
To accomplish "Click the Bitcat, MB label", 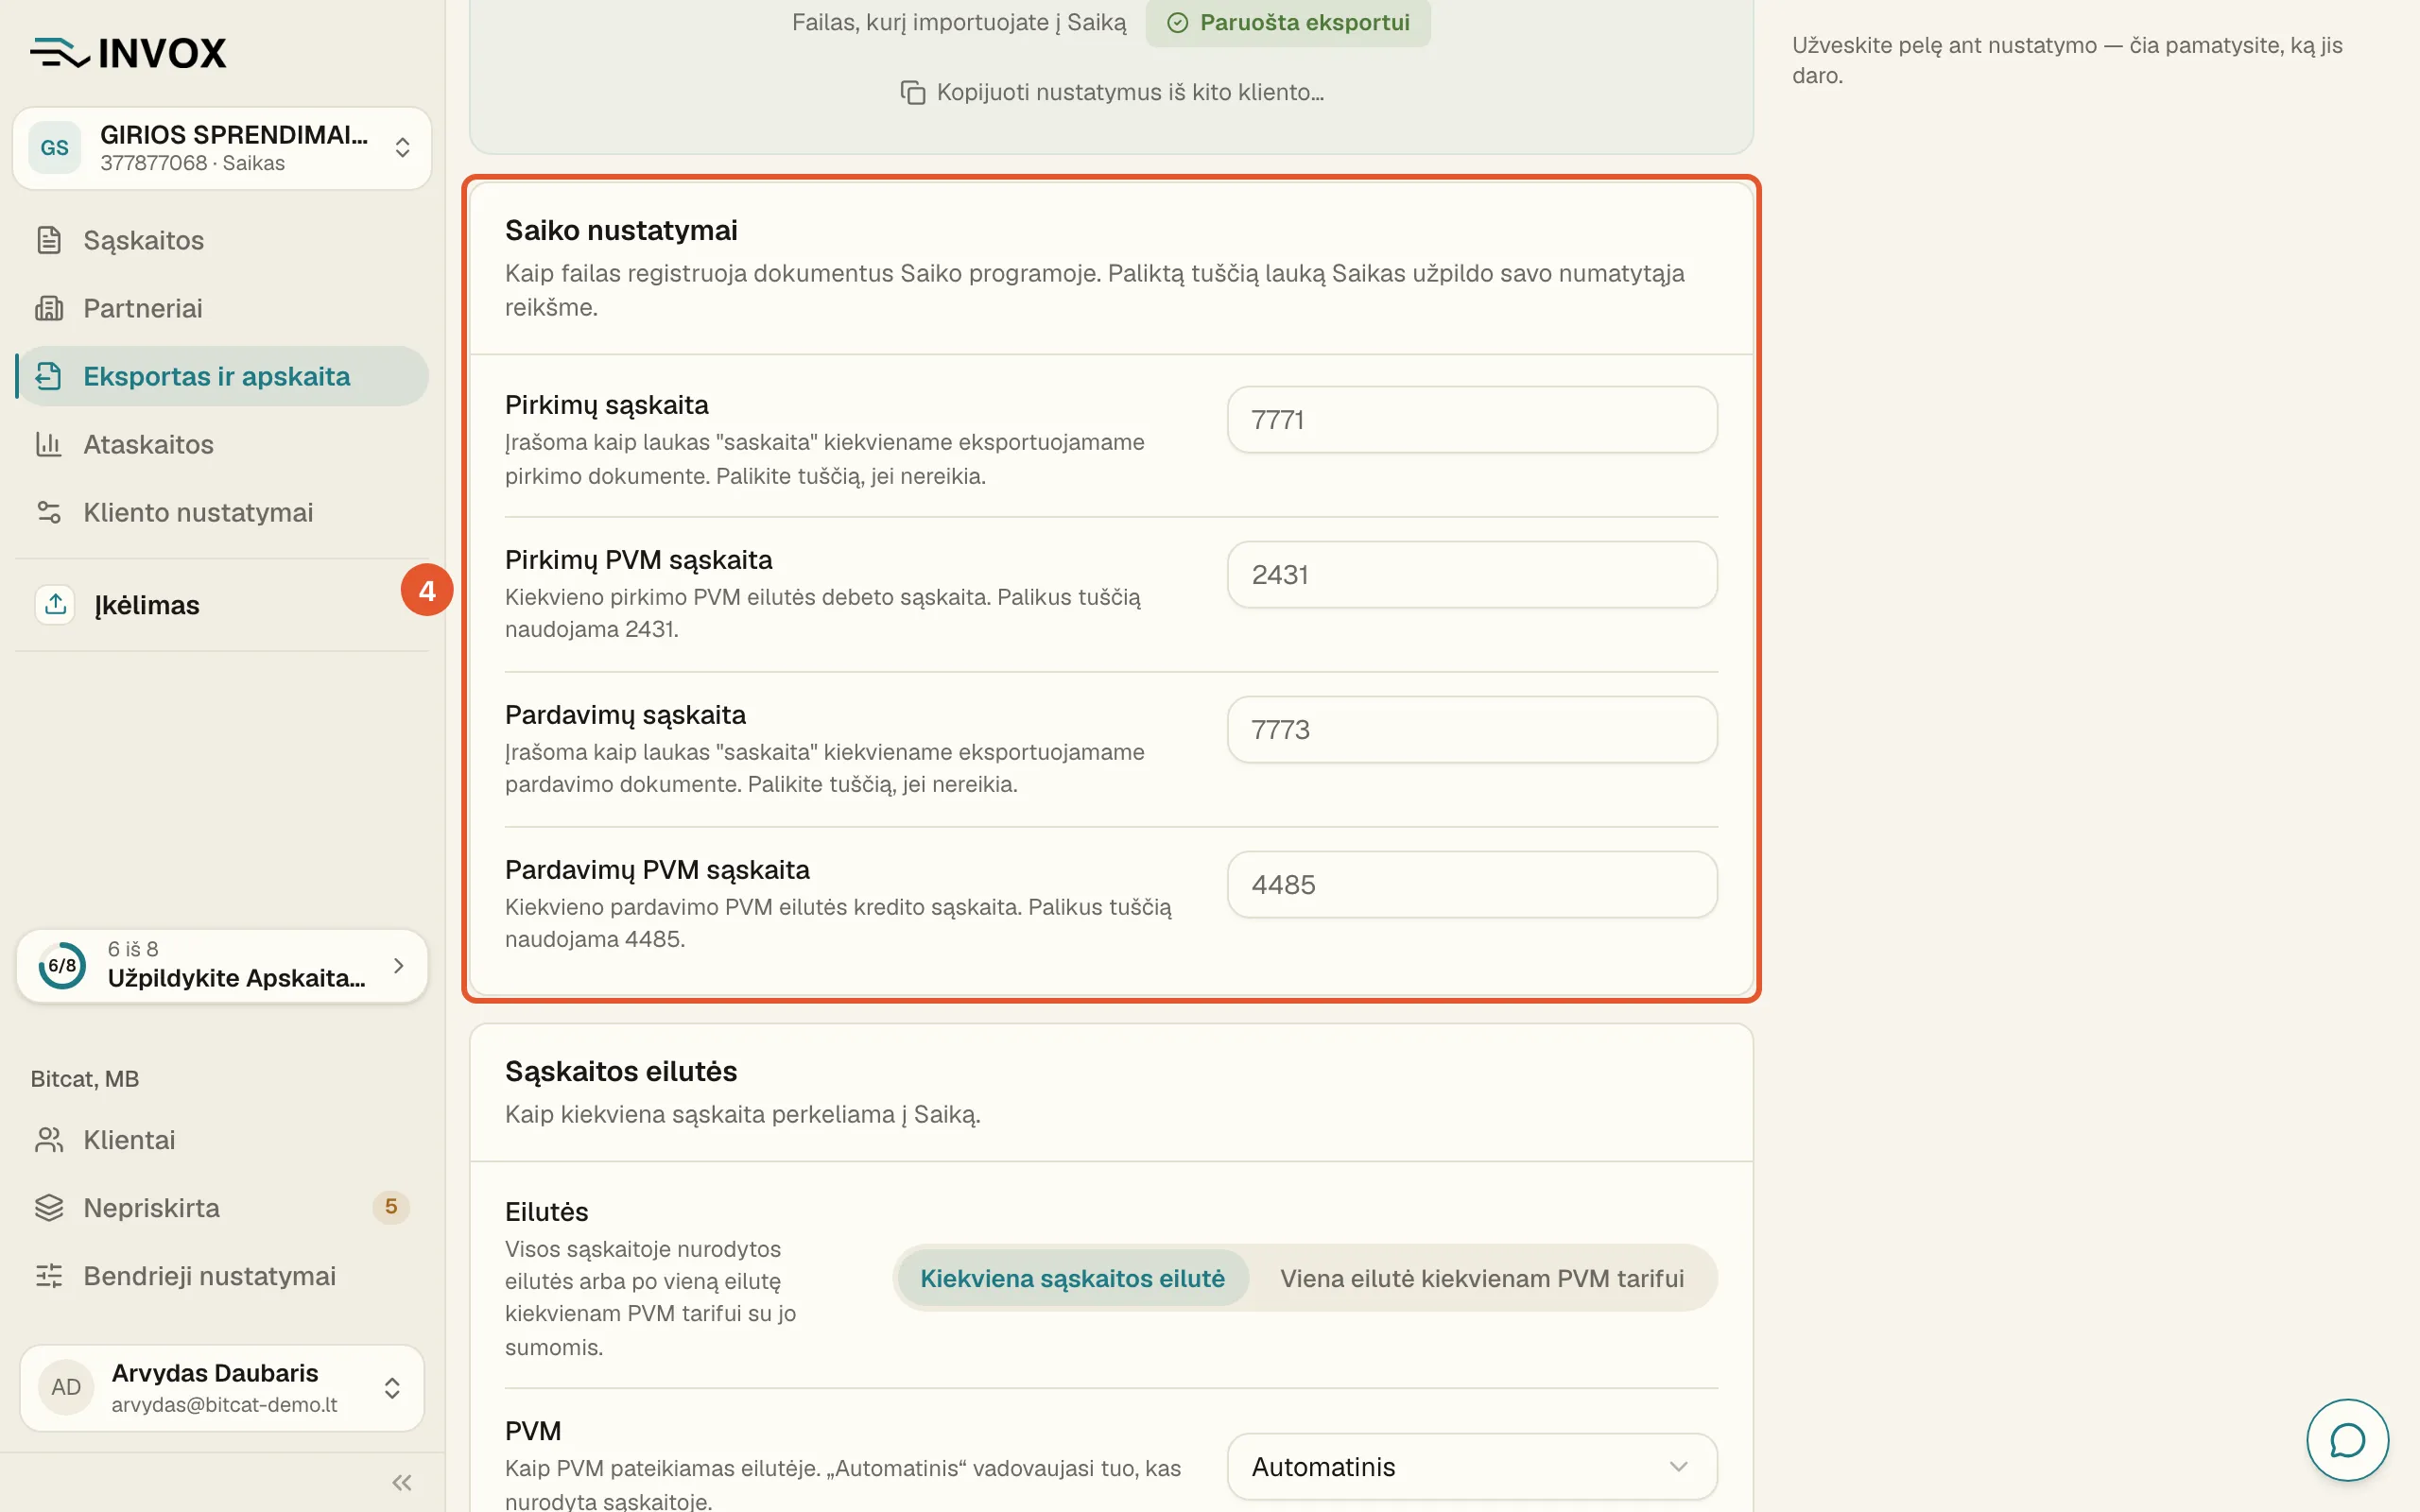I will click(85, 1079).
